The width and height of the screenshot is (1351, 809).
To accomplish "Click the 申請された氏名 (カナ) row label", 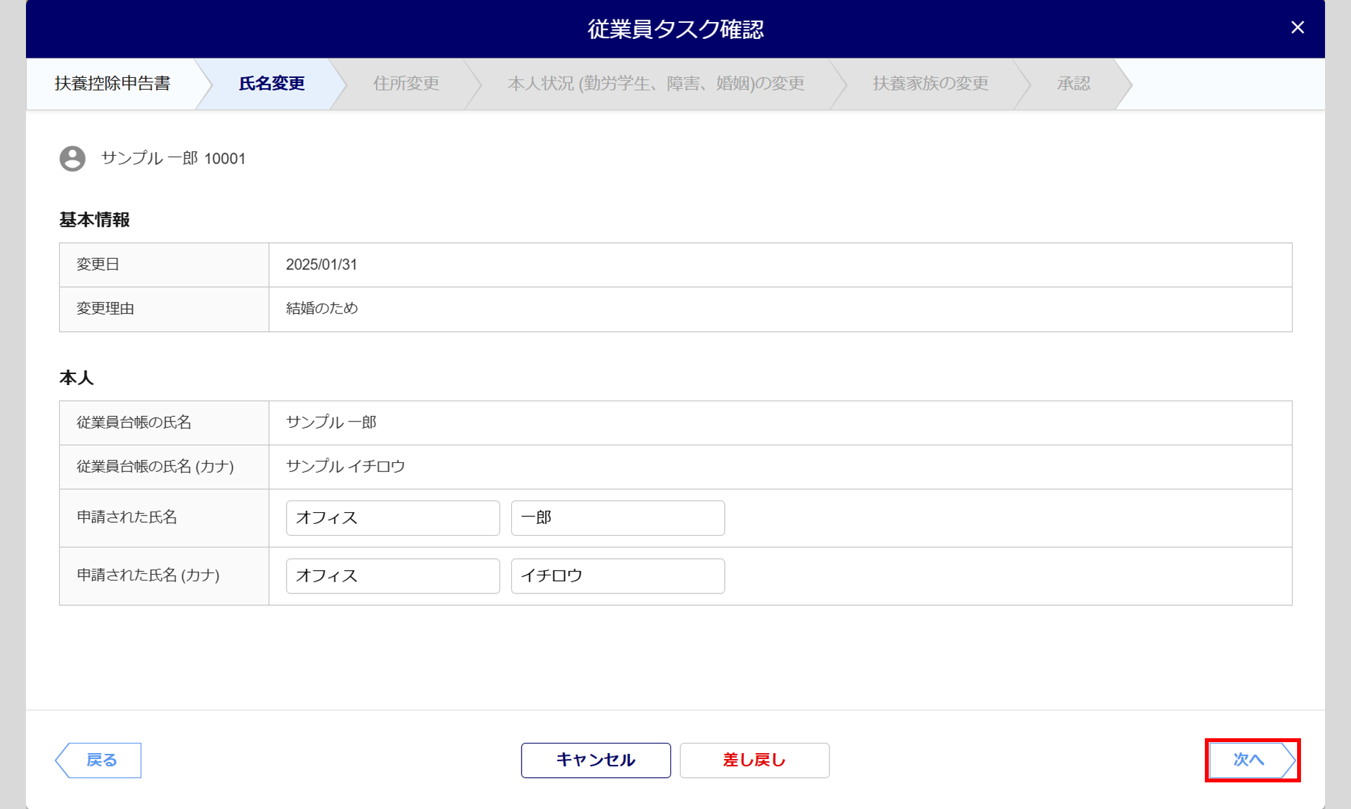I will pos(148,575).
